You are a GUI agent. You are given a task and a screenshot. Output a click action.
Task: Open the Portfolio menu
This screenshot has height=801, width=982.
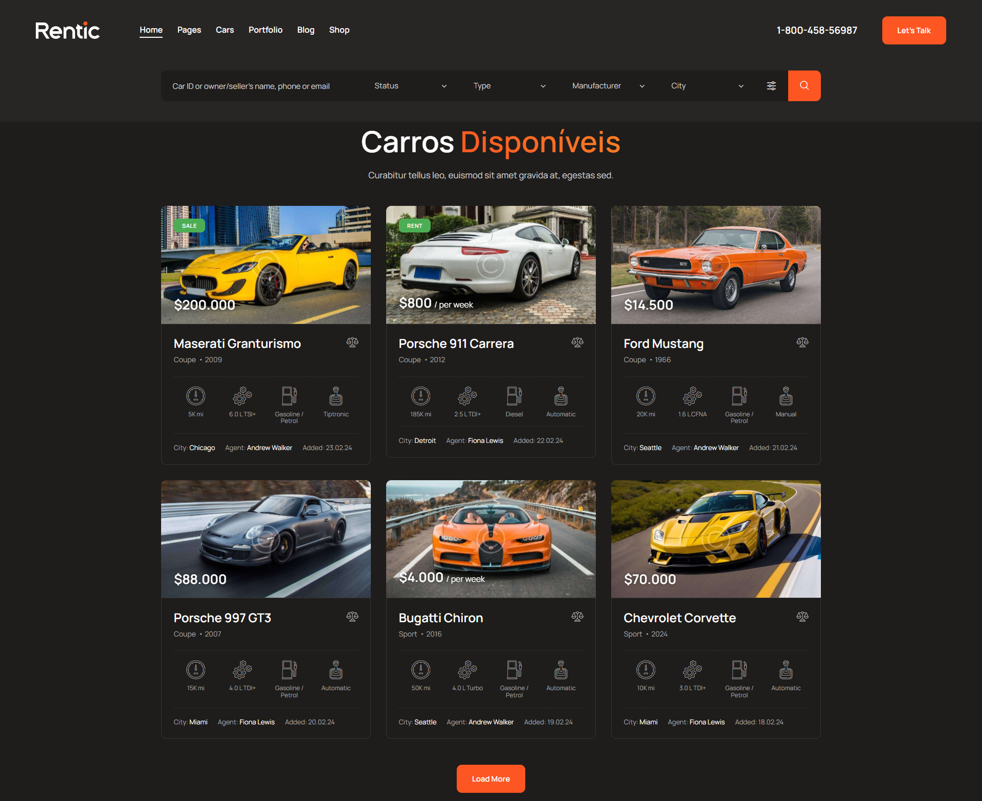point(265,30)
